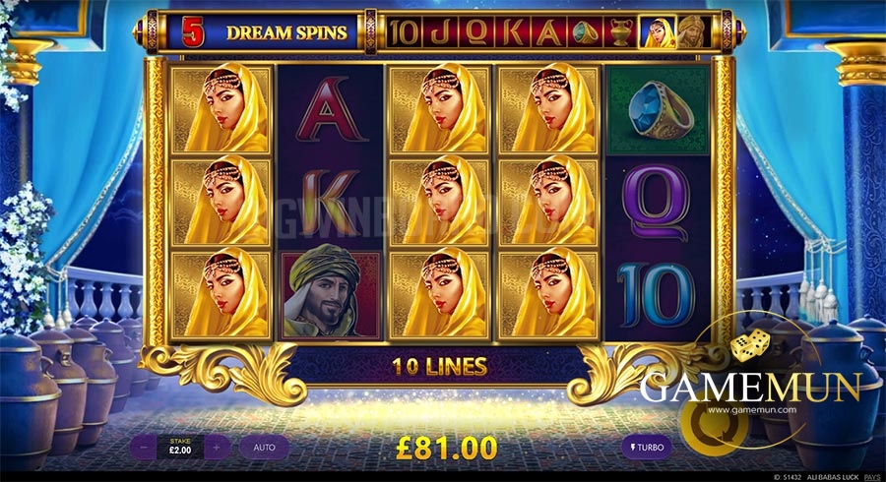Click the vase icon in top symbol bar

click(x=621, y=32)
